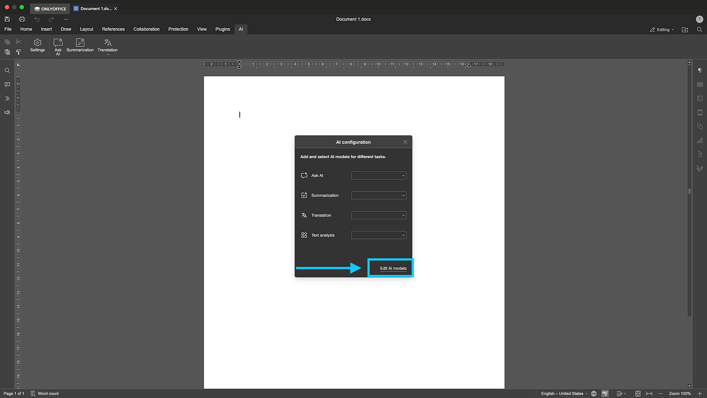Launch Ask AI chat tool
The height and width of the screenshot is (398, 707).
coord(58,47)
